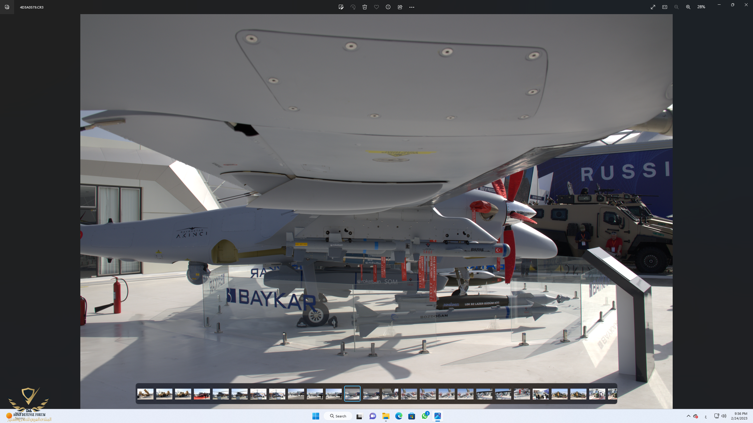Add photo to favorites with heart
Screen dimensions: 753x423
[x=376, y=7]
